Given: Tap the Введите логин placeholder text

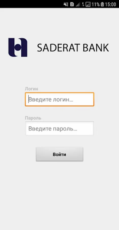Looking at the screenshot, I should (x=51, y=99).
